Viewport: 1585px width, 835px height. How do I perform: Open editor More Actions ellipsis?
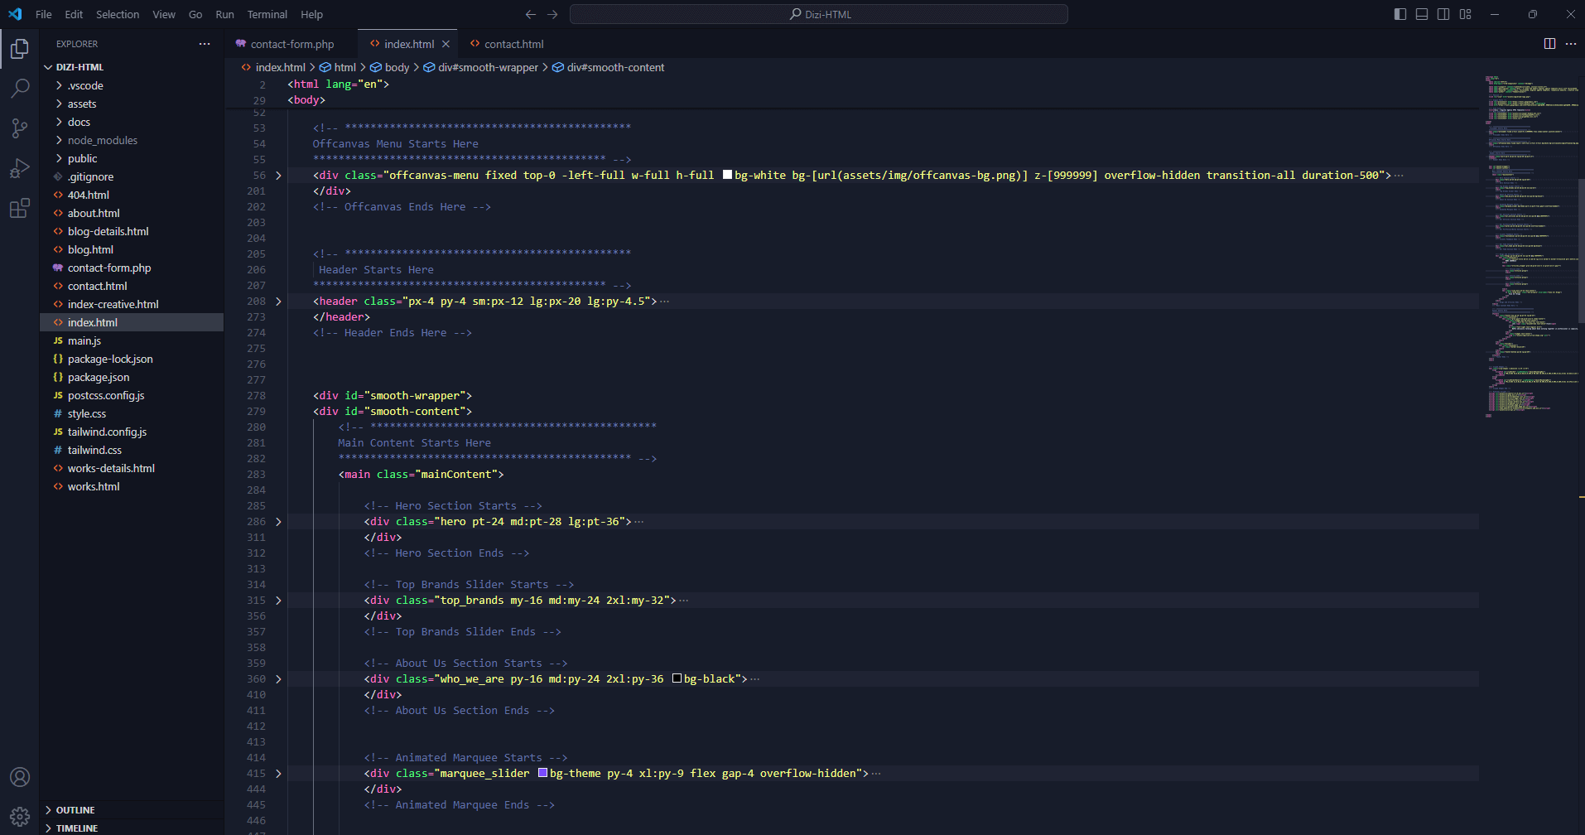point(1571,44)
